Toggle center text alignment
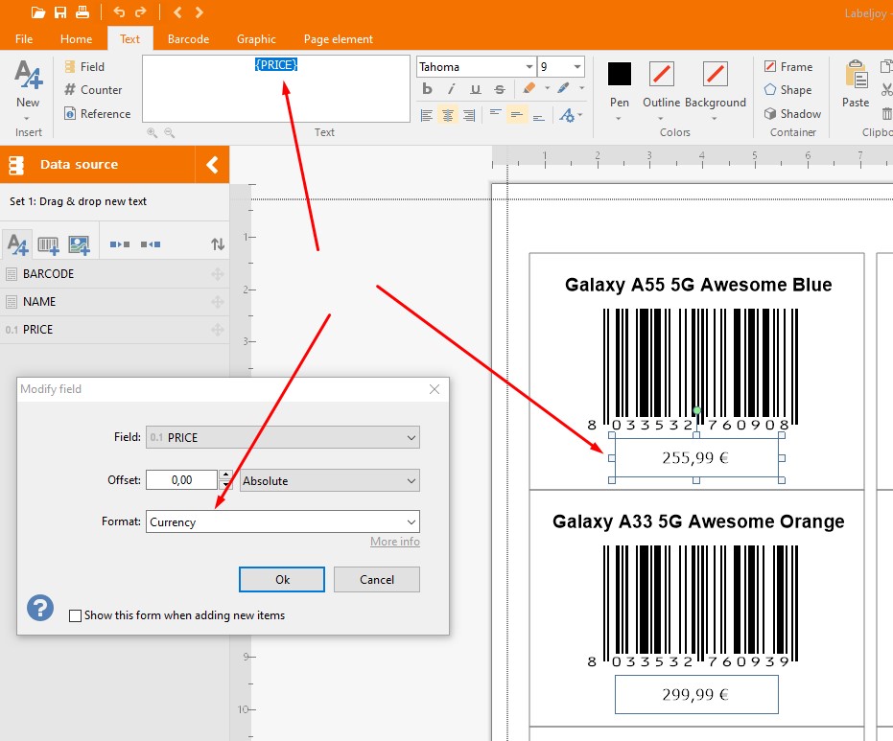This screenshot has height=741, width=893. point(448,115)
